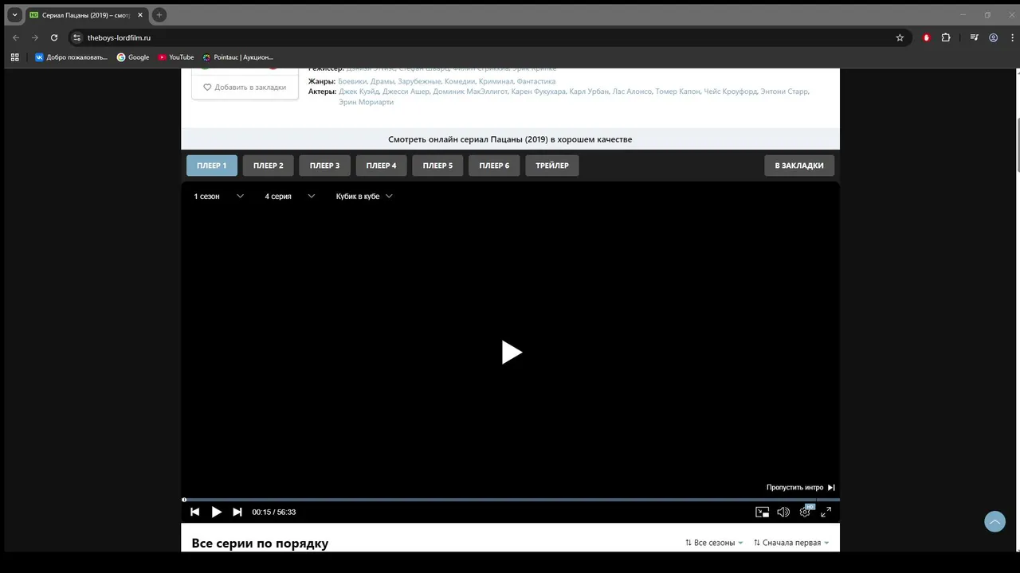The height and width of the screenshot is (573, 1020).
Task: Open the Сначала первая sort dropdown
Action: pos(791,543)
